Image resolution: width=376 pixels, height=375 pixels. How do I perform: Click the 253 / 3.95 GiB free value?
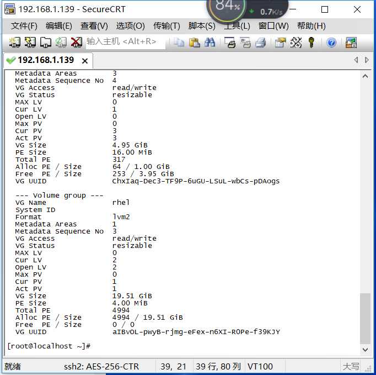143,174
